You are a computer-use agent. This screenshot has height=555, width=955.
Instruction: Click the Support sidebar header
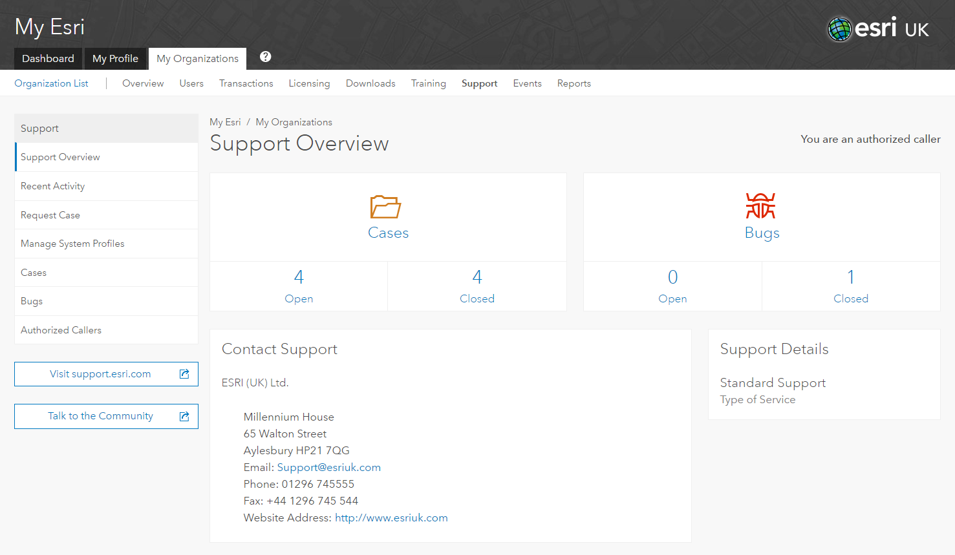(106, 129)
